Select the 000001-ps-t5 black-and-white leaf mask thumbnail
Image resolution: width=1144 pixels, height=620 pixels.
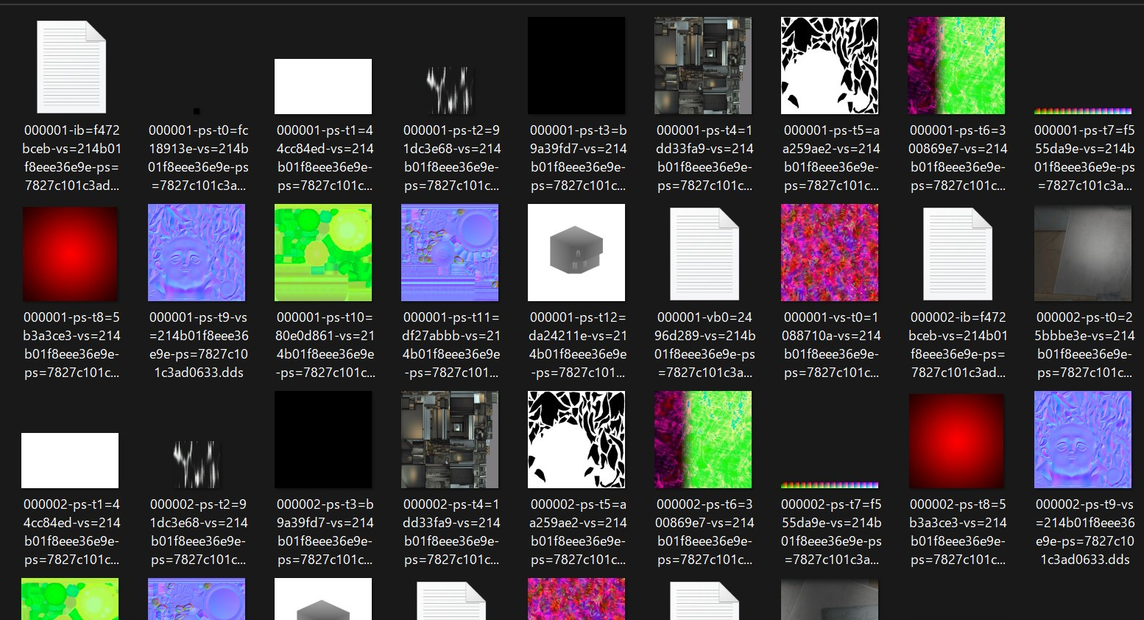point(830,66)
